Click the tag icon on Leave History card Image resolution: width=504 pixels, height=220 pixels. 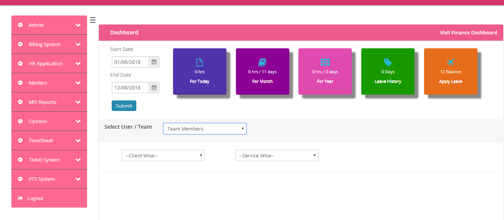388,62
